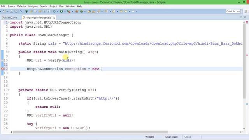
Task: Click the Open Type toolbar icon
Action: 89,11
